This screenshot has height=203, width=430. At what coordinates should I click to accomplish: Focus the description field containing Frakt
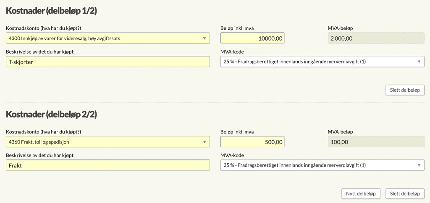coord(108,165)
